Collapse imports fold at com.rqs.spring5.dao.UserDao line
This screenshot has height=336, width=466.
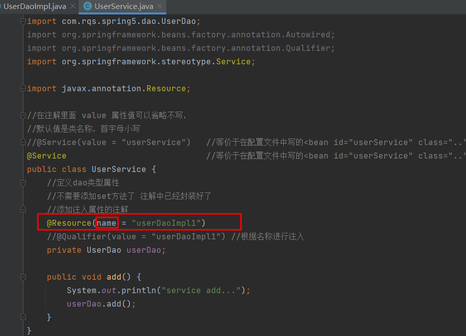[x=23, y=21]
